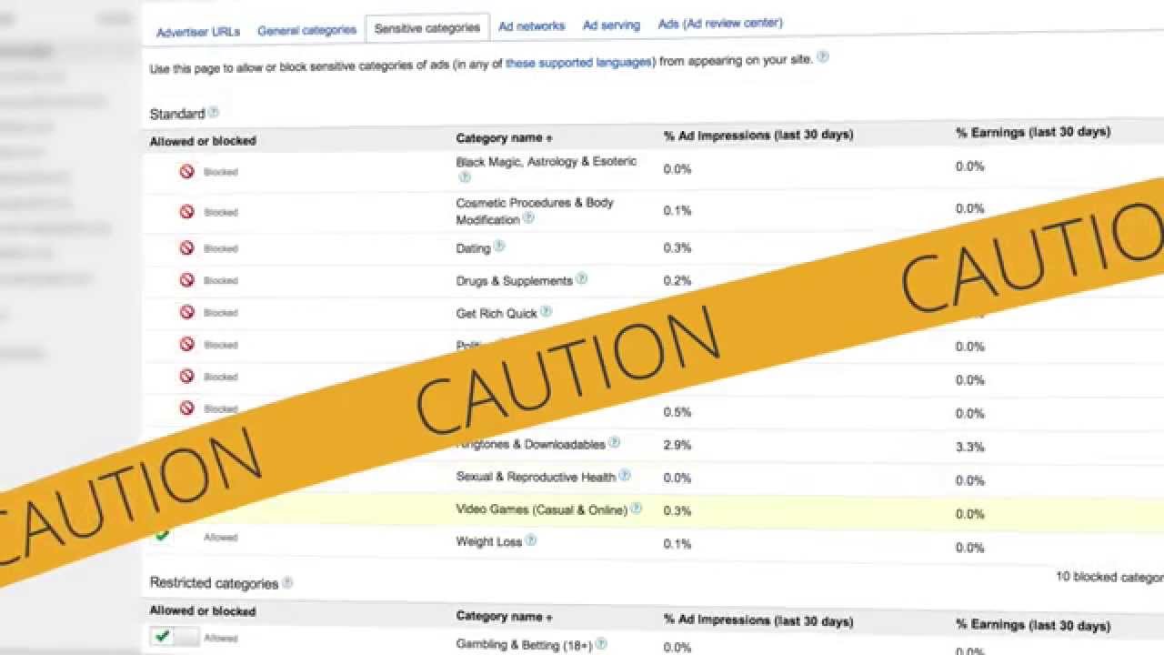
Task: Go to the Ad serving tab
Action: pyautogui.click(x=611, y=25)
